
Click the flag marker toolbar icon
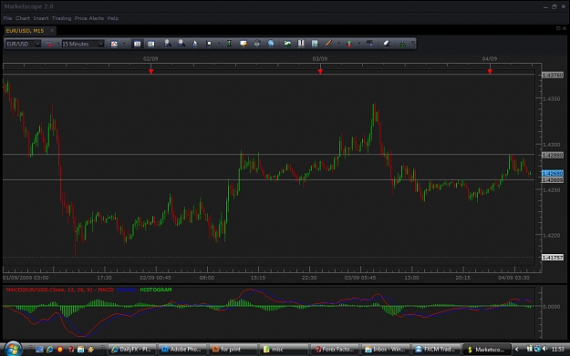click(x=209, y=44)
